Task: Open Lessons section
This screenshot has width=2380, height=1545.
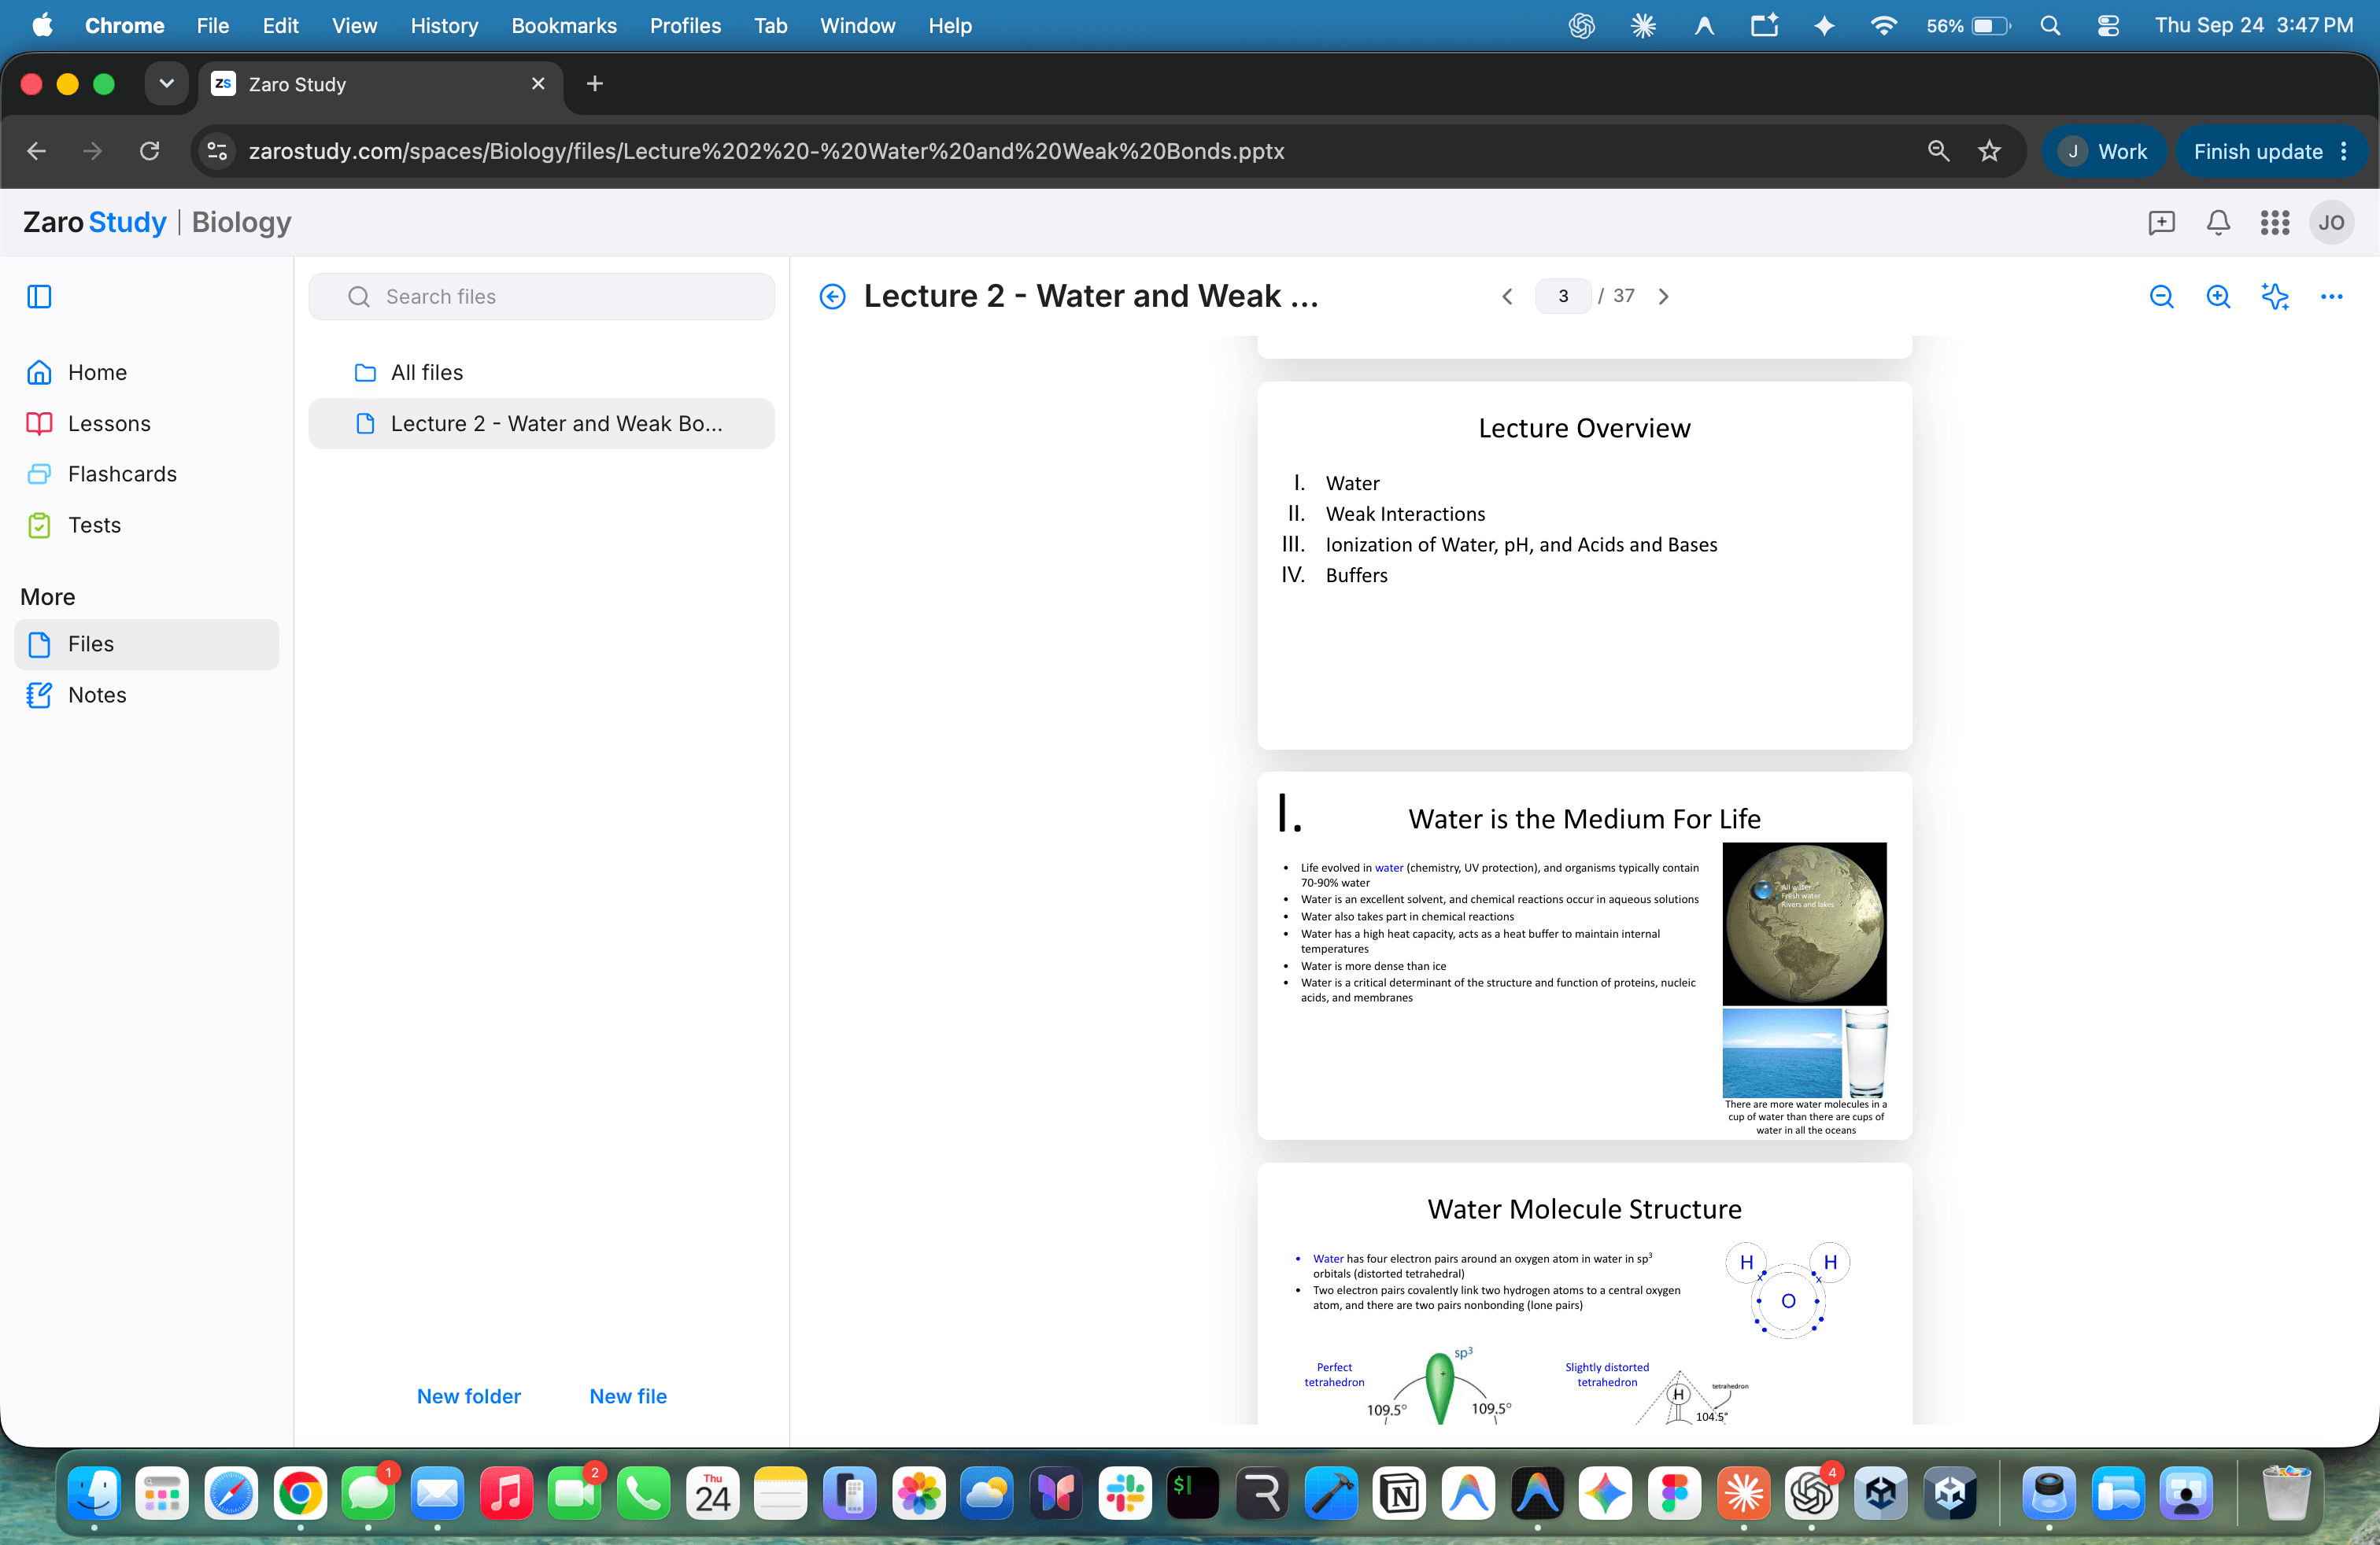Action: coord(146,424)
